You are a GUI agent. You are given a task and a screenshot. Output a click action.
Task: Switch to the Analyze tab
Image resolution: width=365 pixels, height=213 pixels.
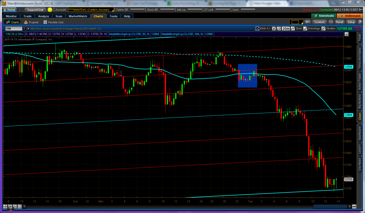point(44,16)
